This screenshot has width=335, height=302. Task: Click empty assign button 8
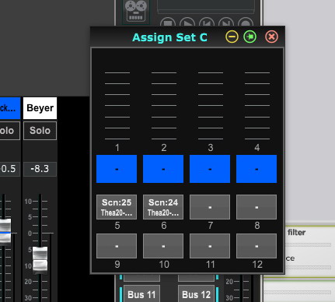(x=256, y=207)
